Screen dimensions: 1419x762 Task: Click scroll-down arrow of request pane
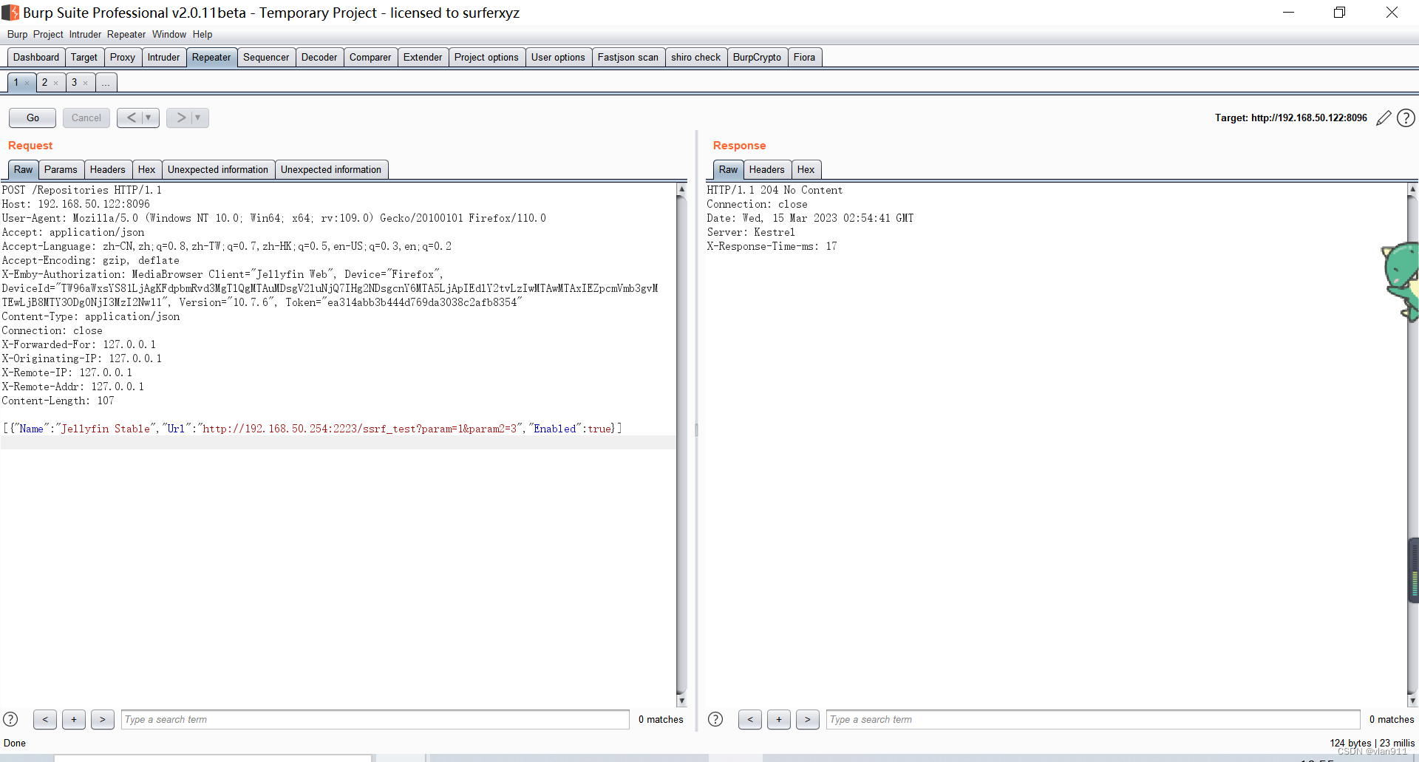[681, 701]
